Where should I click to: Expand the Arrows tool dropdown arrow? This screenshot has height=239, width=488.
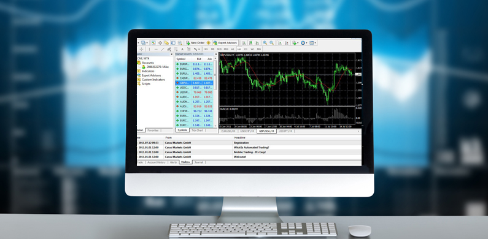pos(199,49)
